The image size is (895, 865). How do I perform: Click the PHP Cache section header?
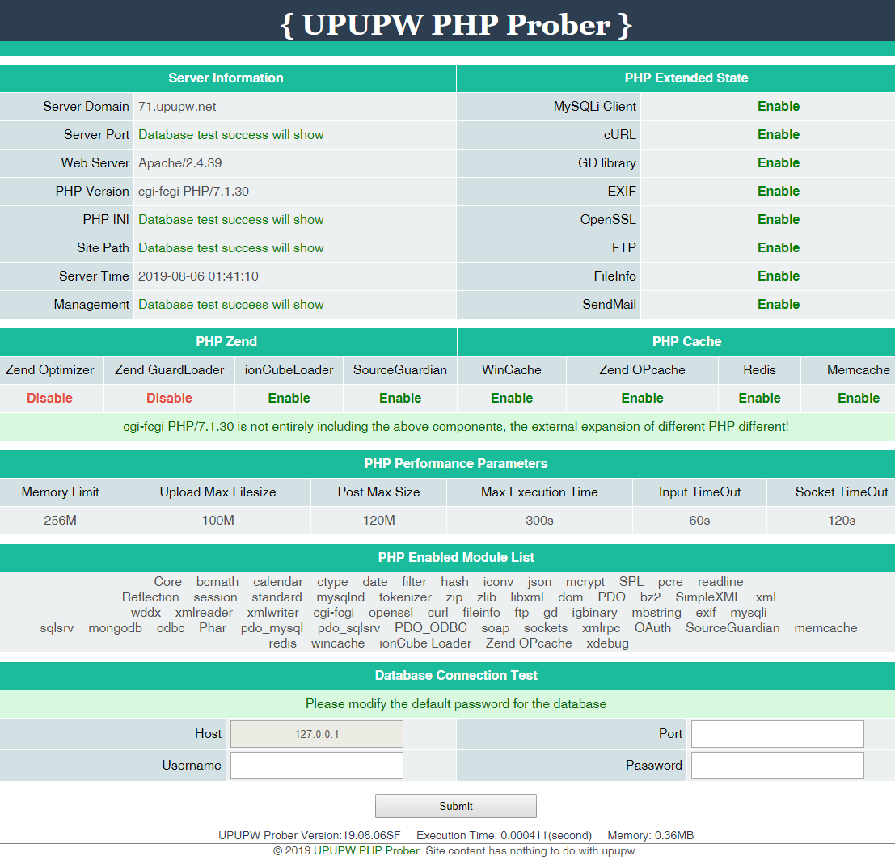click(686, 342)
